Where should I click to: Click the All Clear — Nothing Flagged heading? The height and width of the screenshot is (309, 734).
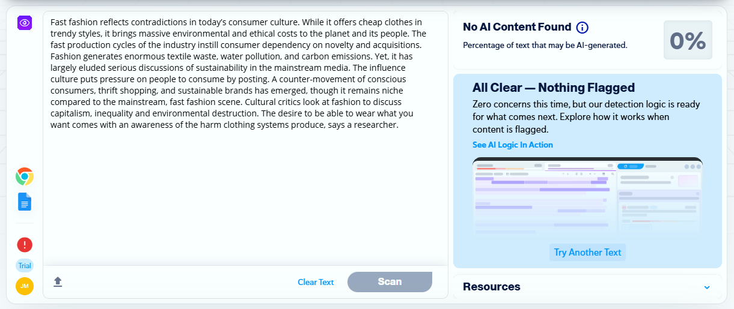tap(554, 88)
